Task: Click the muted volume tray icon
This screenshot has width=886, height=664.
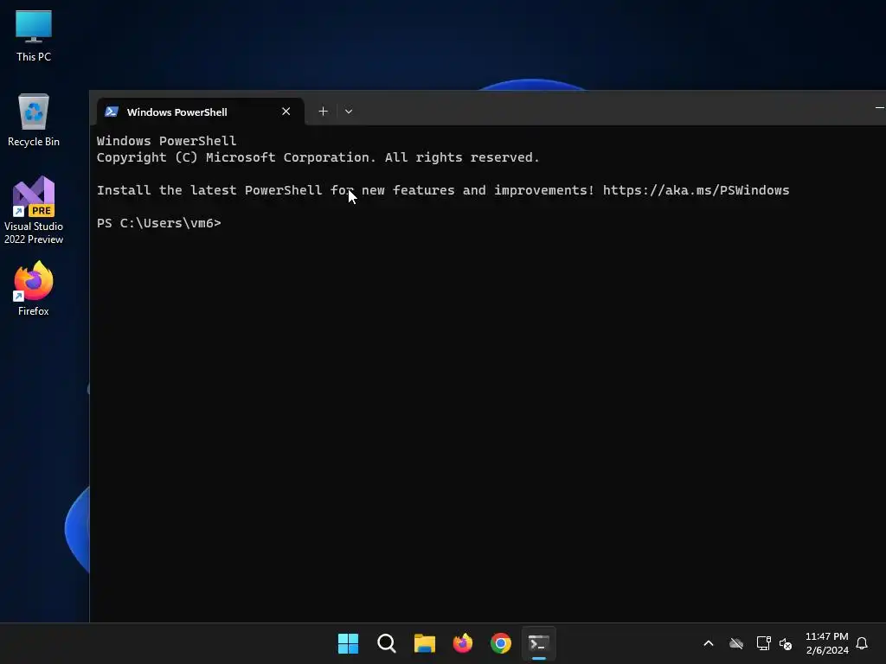Action: pyautogui.click(x=786, y=643)
